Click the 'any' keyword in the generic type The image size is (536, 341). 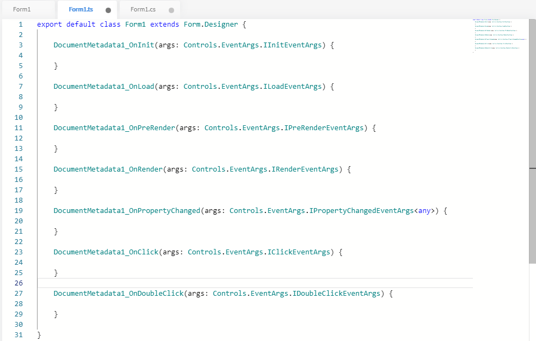424,211
